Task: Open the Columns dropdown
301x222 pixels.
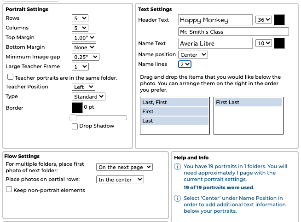Action: 80,28
